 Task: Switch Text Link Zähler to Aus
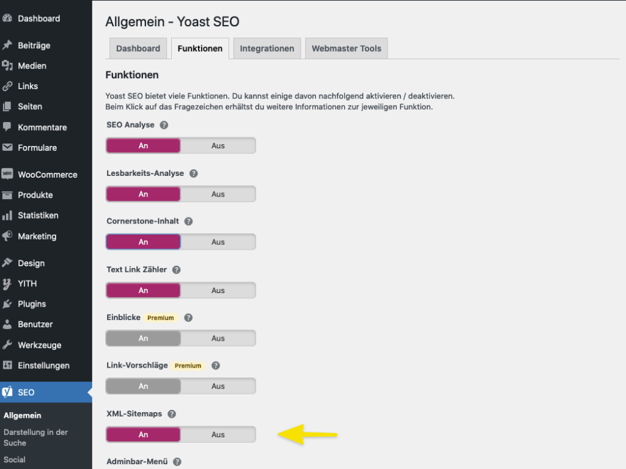click(218, 290)
